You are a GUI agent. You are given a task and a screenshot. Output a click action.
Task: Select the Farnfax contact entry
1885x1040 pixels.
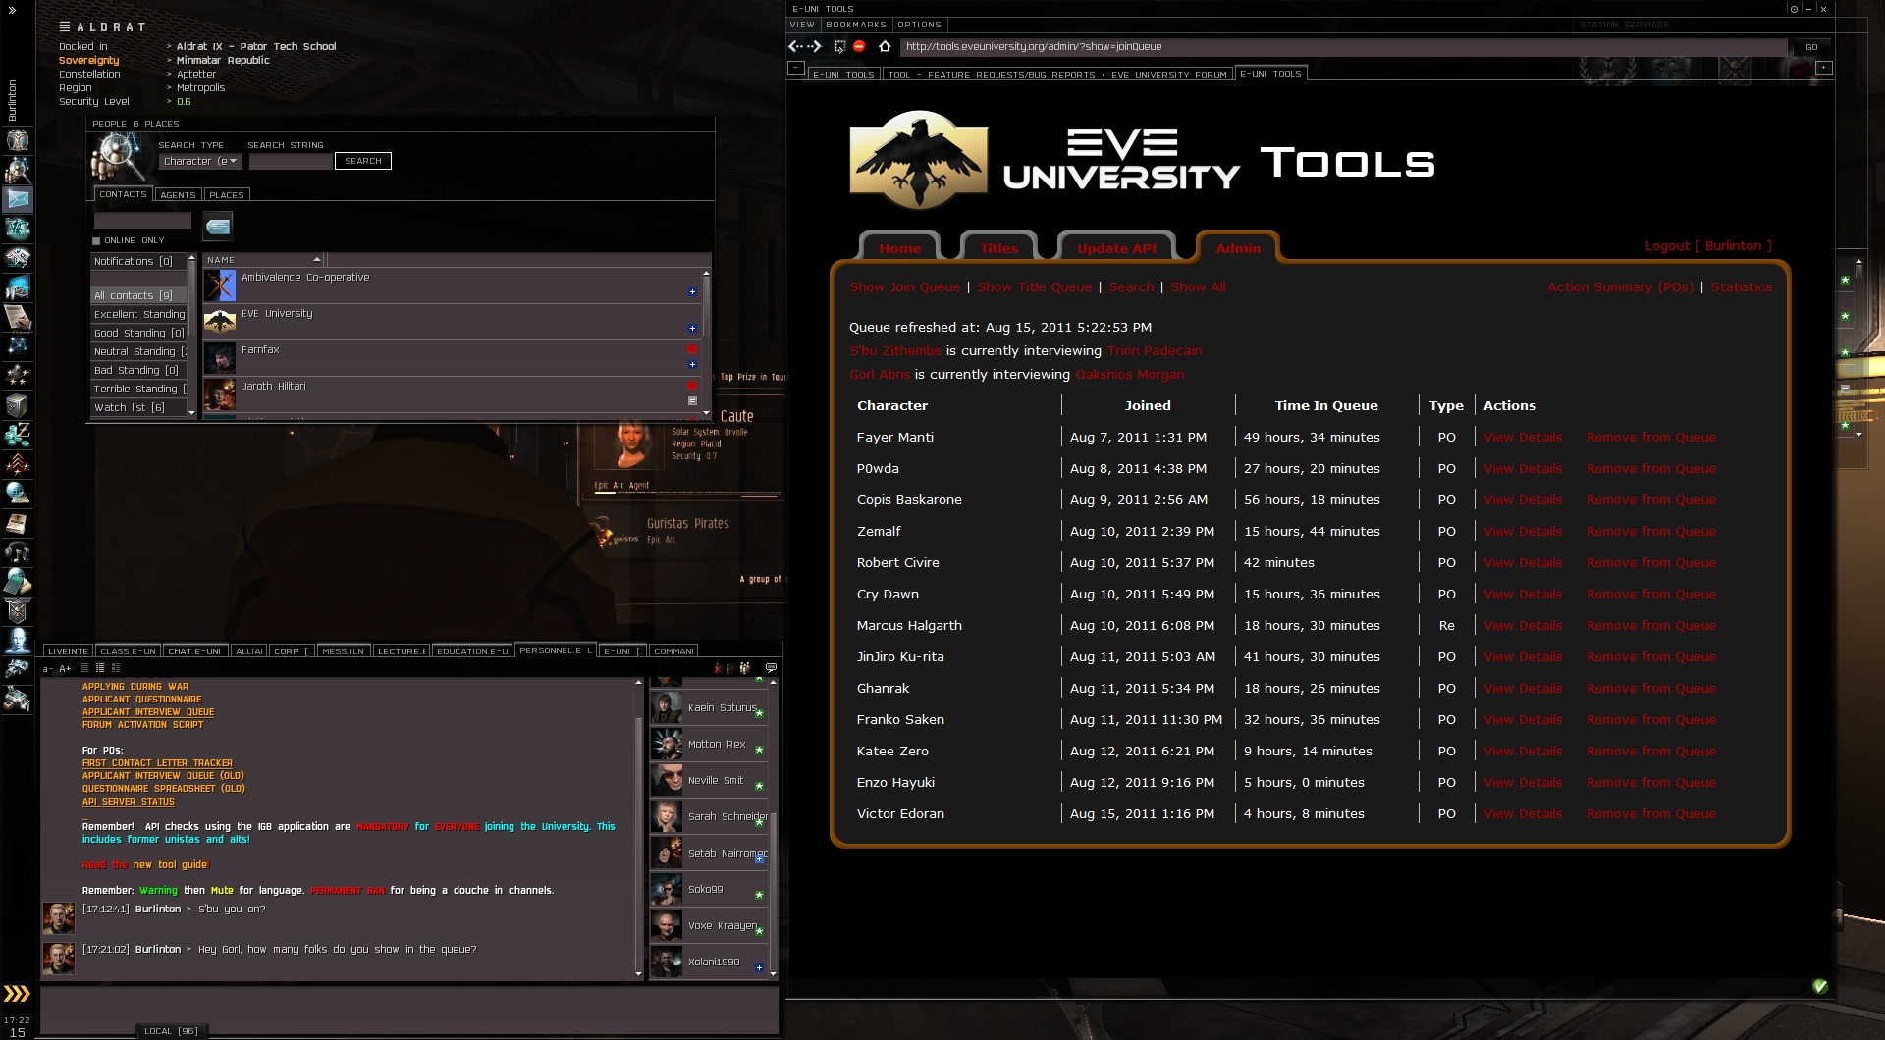452,358
